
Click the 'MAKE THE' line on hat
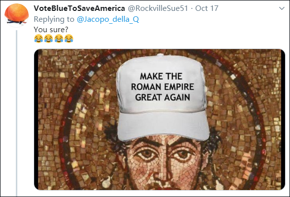(161, 76)
